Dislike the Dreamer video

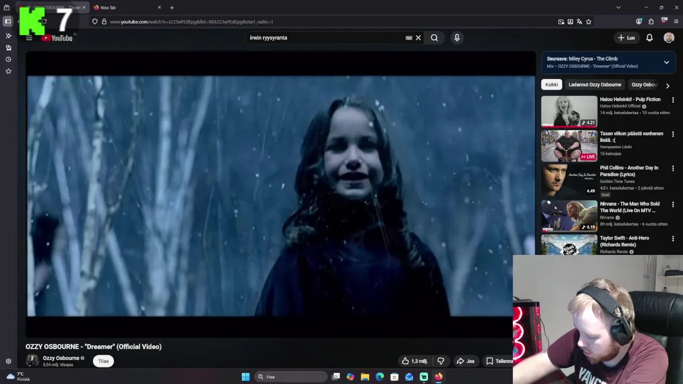[441, 361]
